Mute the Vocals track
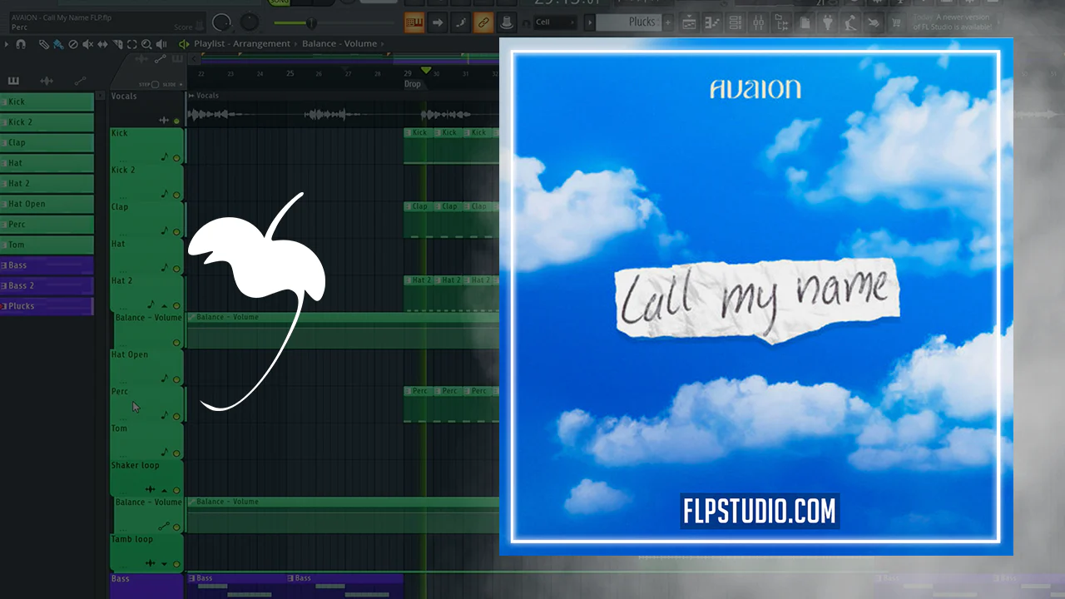 176,121
